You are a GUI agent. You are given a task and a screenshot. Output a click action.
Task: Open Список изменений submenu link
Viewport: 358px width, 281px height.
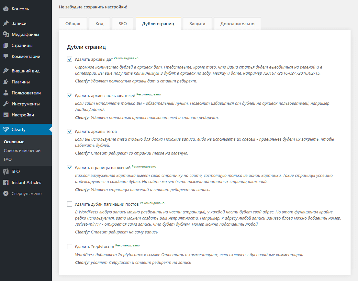click(x=22, y=151)
